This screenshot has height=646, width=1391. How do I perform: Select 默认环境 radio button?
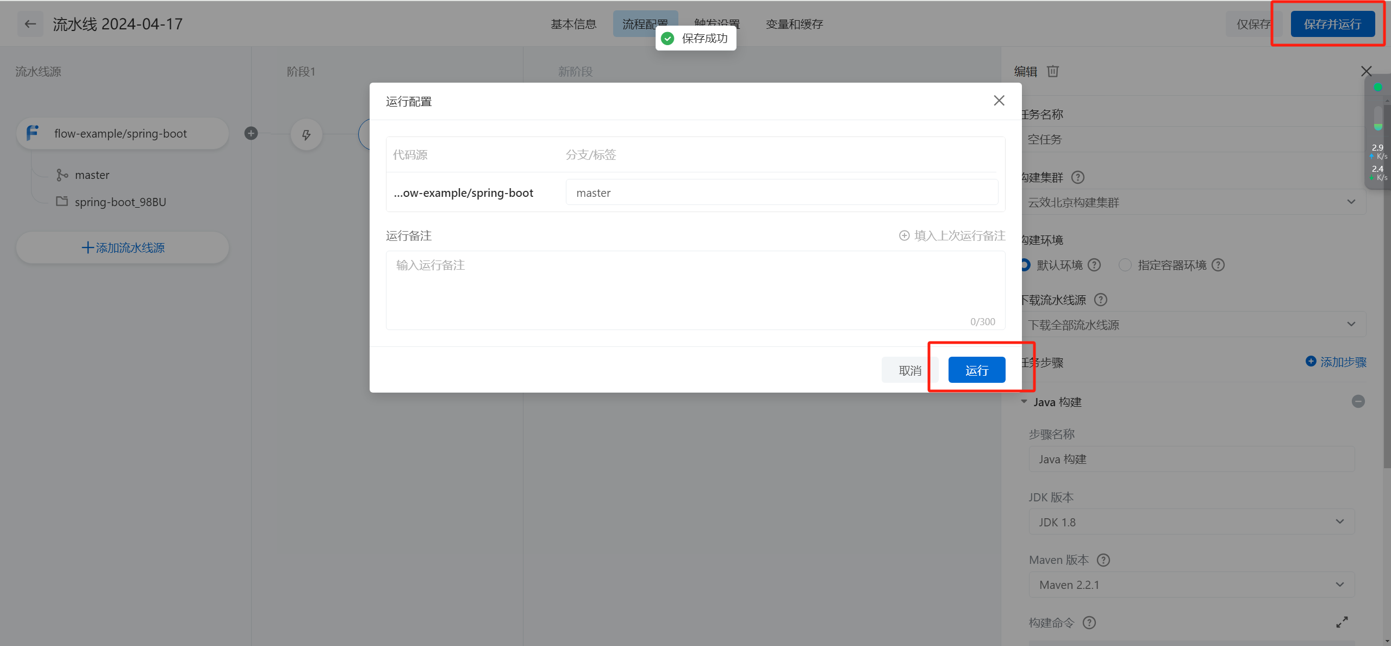pyautogui.click(x=1025, y=265)
